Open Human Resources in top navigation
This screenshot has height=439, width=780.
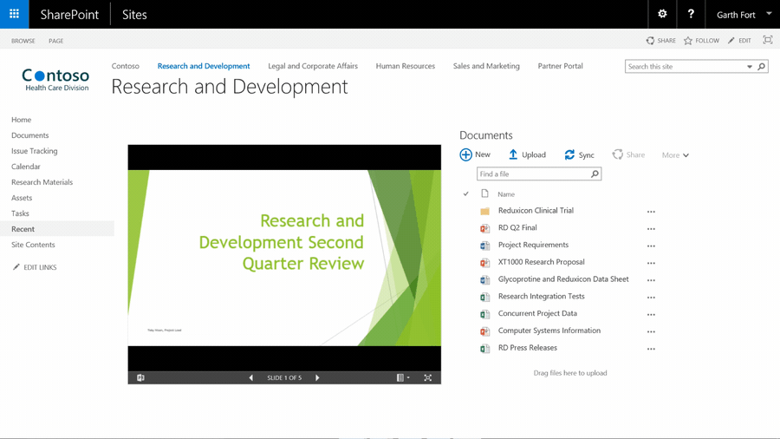405,66
